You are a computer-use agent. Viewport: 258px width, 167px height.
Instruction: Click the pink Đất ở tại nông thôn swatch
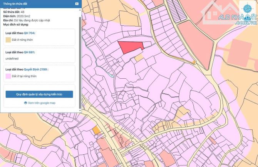8,76
